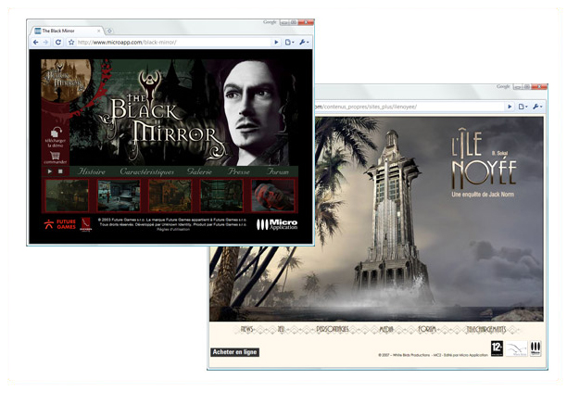Open the Presse section
The width and height of the screenshot is (567, 417).
pos(239,171)
